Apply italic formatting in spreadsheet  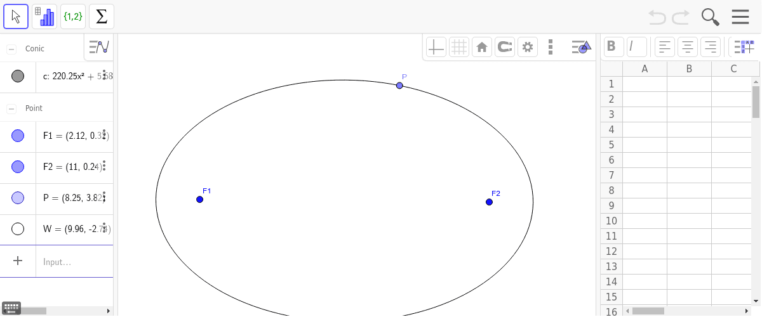[636, 46]
